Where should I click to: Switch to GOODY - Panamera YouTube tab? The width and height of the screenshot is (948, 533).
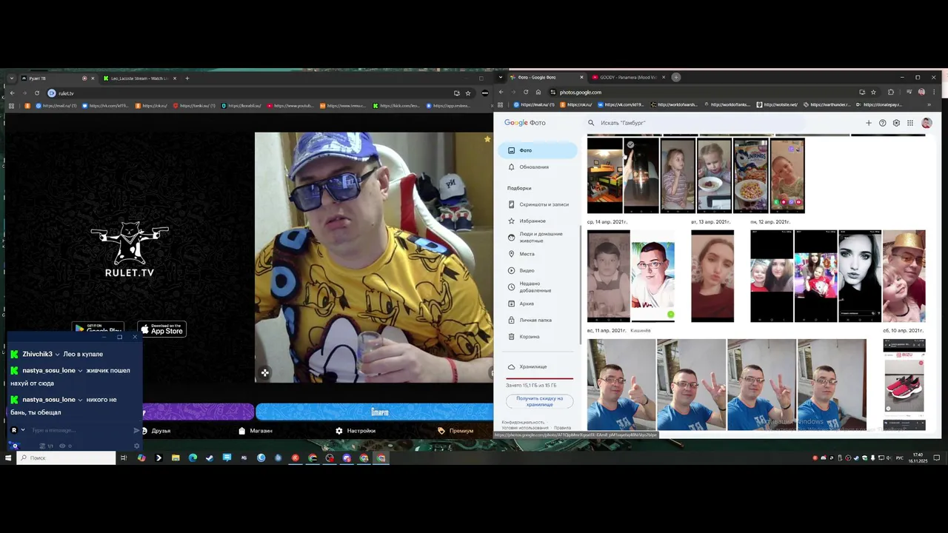coord(627,77)
